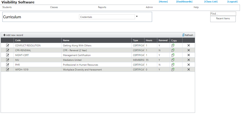
Task: Sort by the Name column header
Action: pyautogui.click(x=66, y=40)
